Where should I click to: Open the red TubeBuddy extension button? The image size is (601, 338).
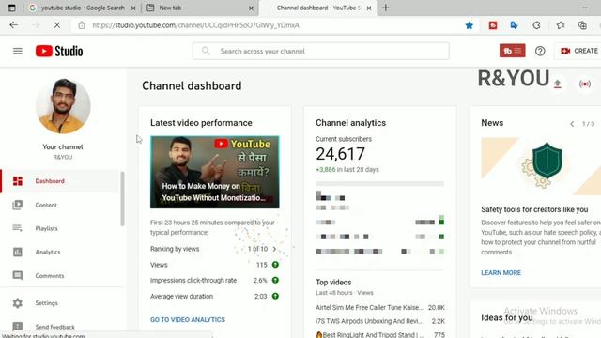tap(512, 51)
